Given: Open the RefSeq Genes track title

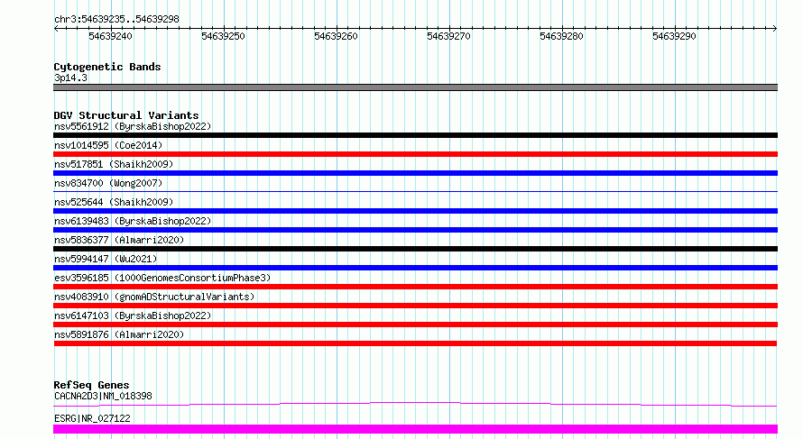Looking at the screenshot, I should (x=91, y=385).
